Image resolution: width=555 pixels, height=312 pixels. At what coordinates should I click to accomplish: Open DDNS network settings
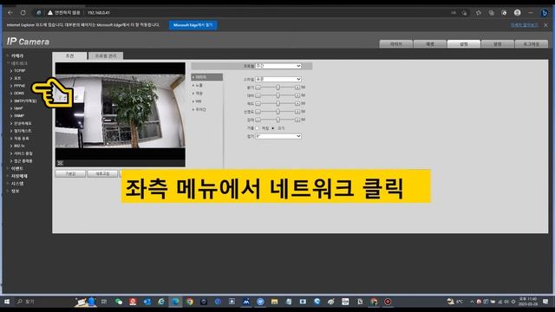coord(19,94)
